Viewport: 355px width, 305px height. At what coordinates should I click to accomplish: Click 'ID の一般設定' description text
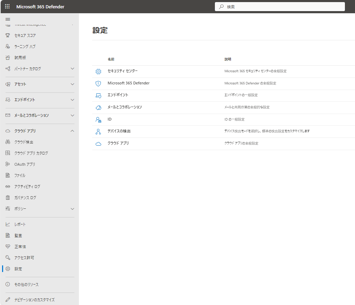(234, 119)
